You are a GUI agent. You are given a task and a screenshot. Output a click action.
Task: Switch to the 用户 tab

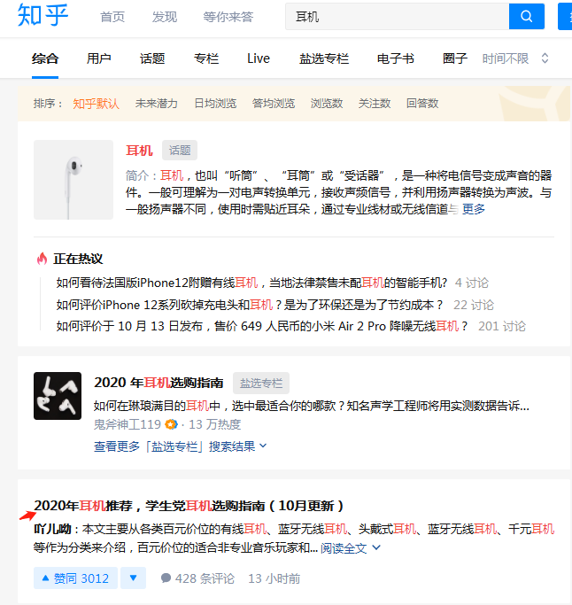(x=99, y=58)
